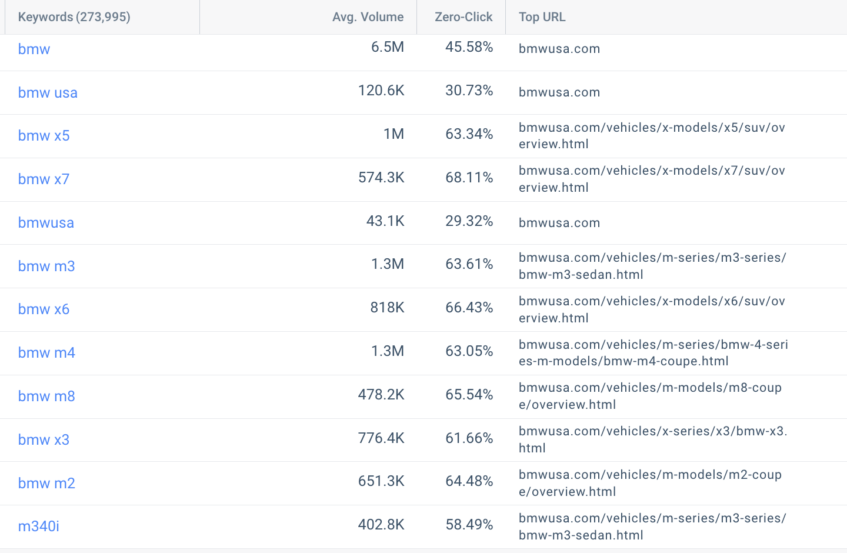This screenshot has height=553, width=847.
Task: Open the "bmw m2" keyword link
Action: [x=46, y=483]
